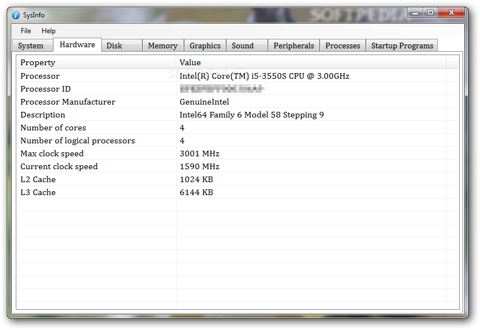Click the 1590 MHz value
The width and height of the screenshot is (480, 330).
[200, 166]
